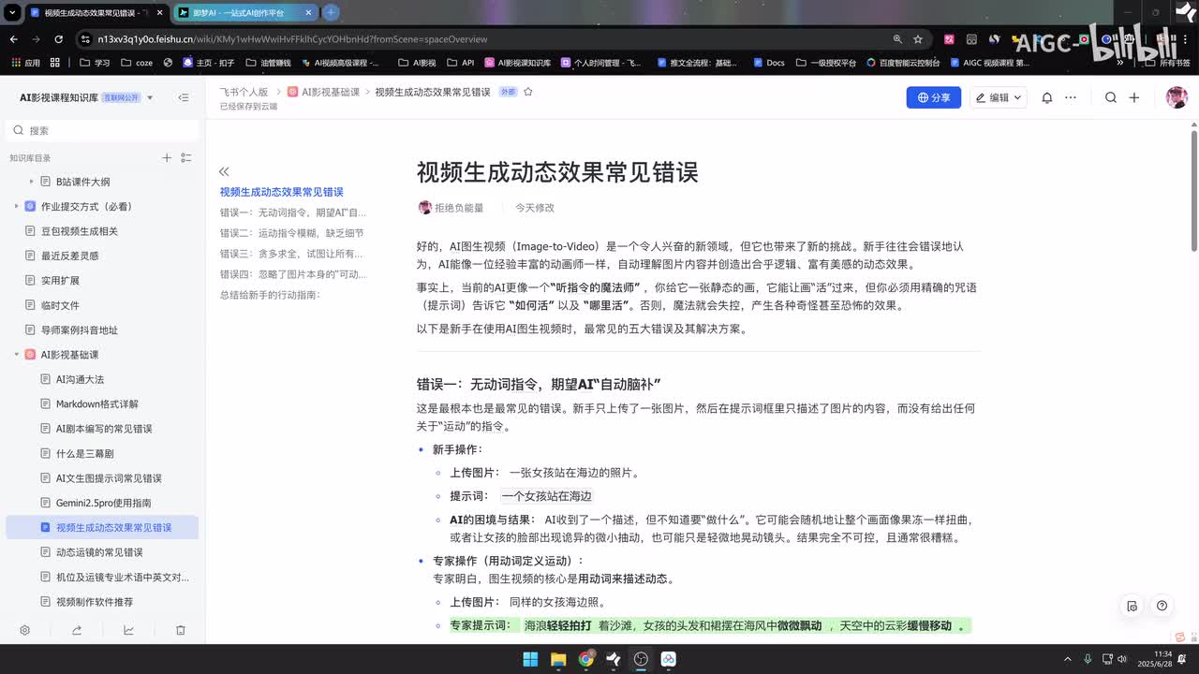Collapse the outline with double-arrow icon
The image size is (1199, 674).
(224, 171)
